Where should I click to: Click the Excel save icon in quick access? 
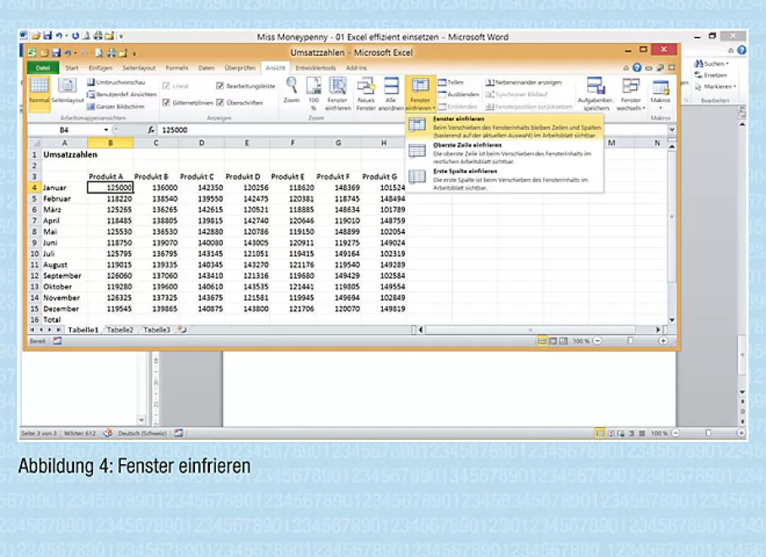57,53
